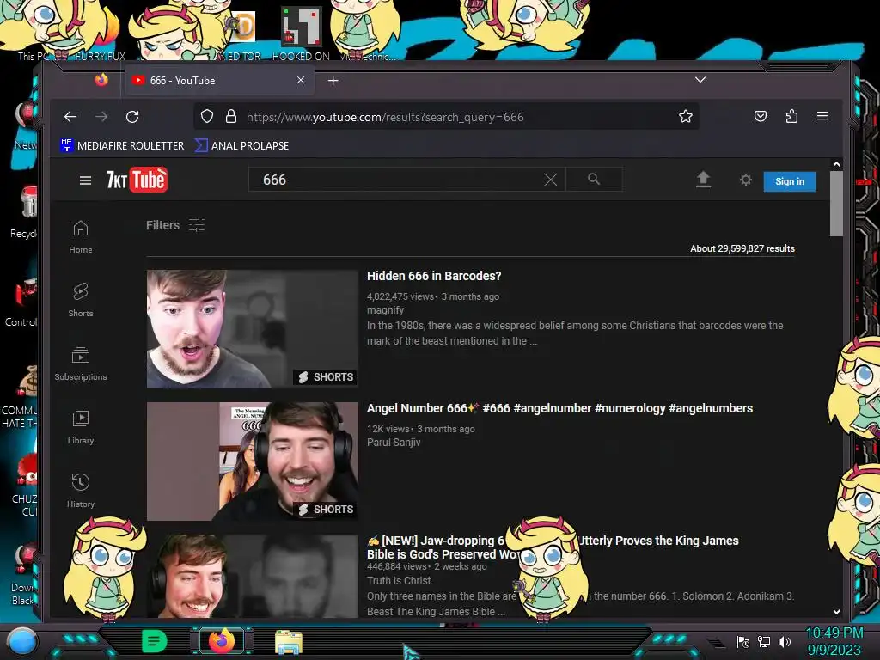
Task: Open Shorts in the sidebar
Action: 80,300
